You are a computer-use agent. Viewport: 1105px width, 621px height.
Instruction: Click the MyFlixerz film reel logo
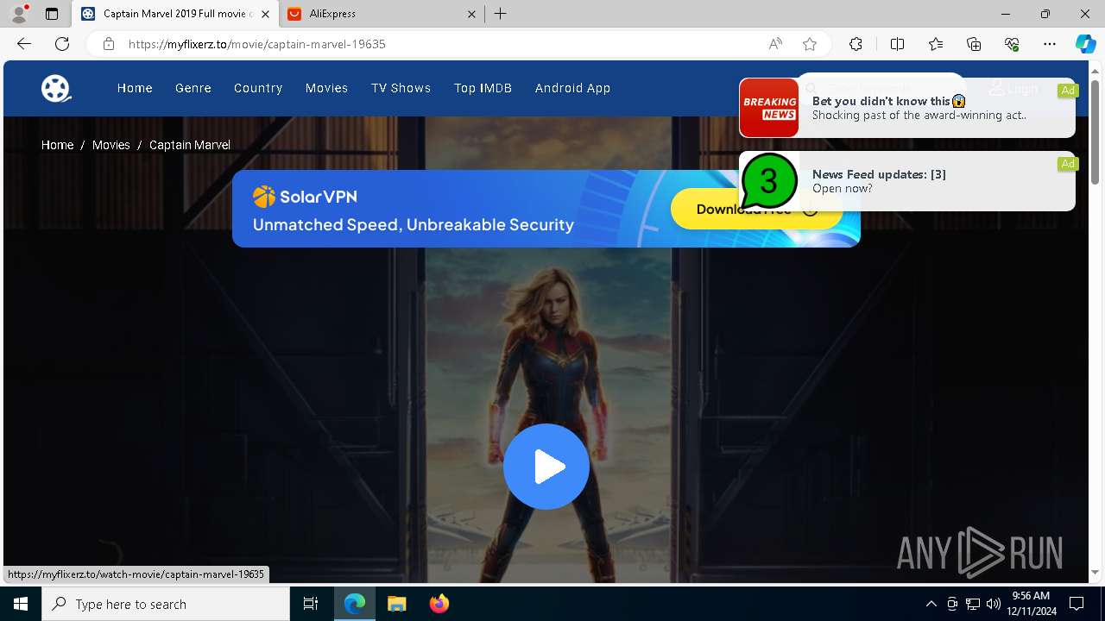pyautogui.click(x=56, y=88)
